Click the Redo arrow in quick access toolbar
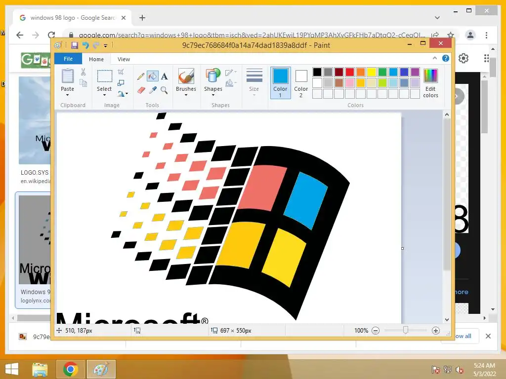Screen dimensions: 506x379 click(x=96, y=45)
